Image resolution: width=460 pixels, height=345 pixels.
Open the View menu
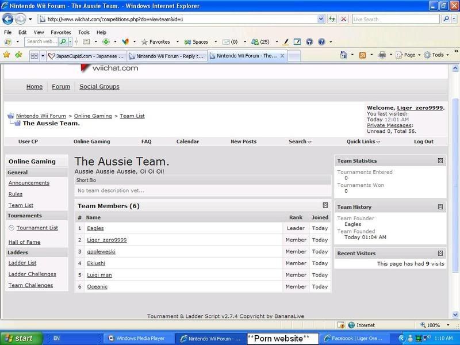point(39,32)
